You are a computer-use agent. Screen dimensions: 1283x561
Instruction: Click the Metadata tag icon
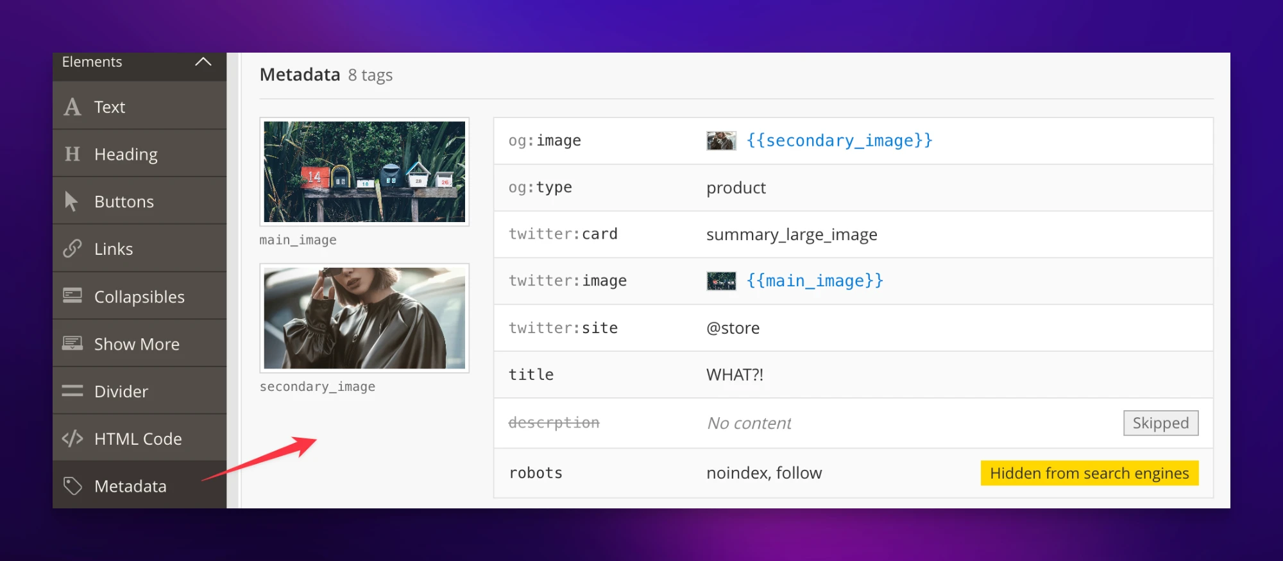[72, 486]
